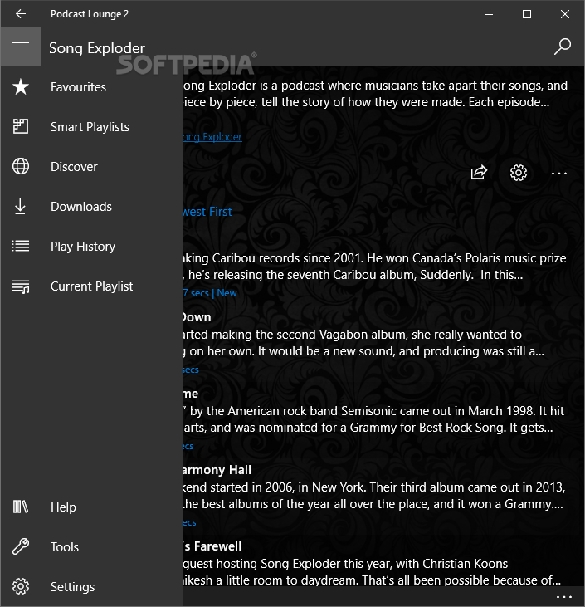Click the podcast description paragraph

[375, 94]
